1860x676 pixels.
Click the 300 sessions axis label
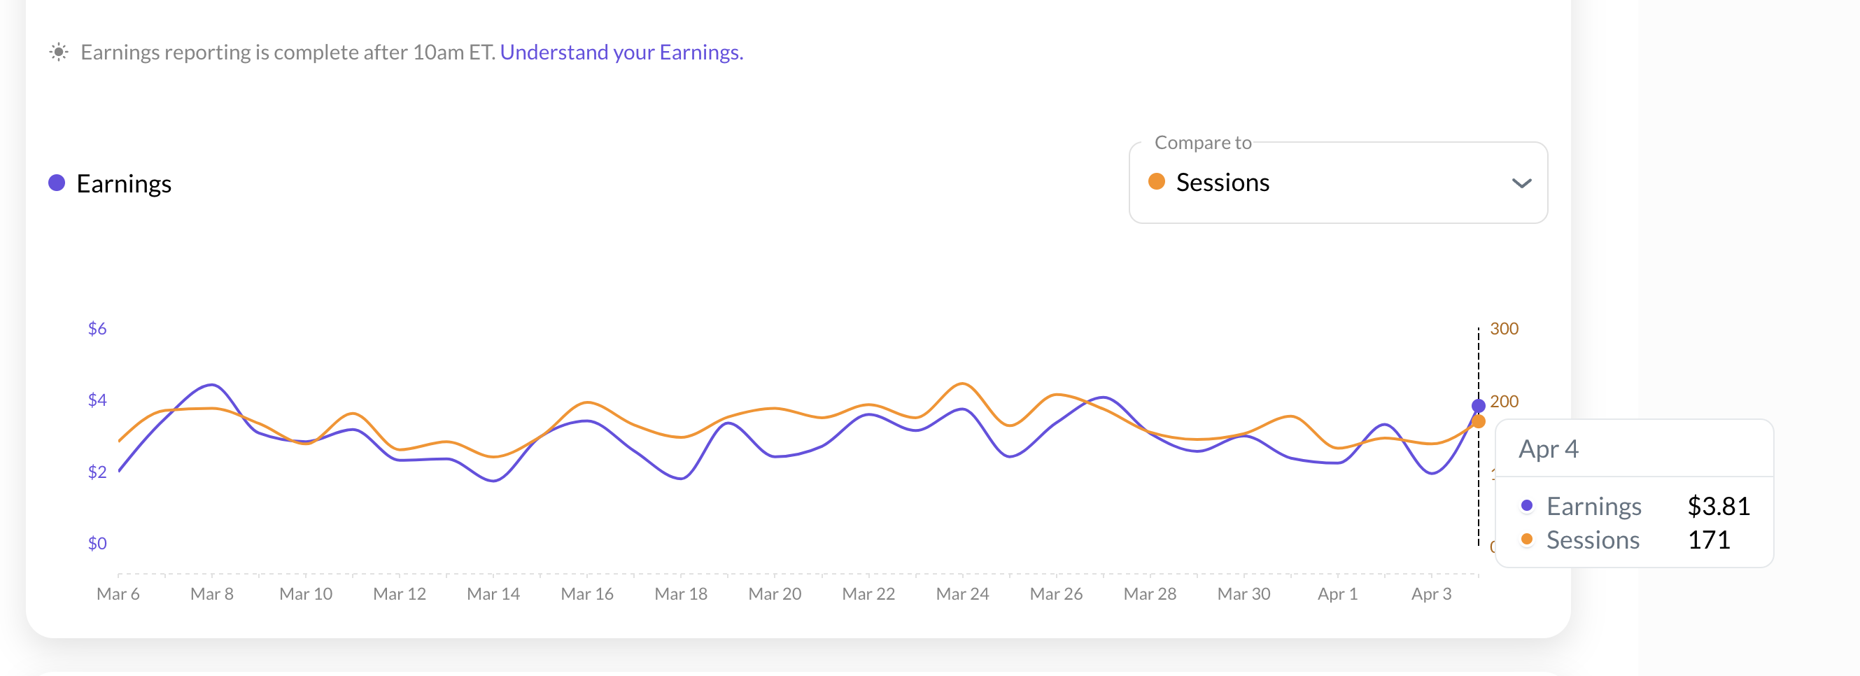(1504, 329)
